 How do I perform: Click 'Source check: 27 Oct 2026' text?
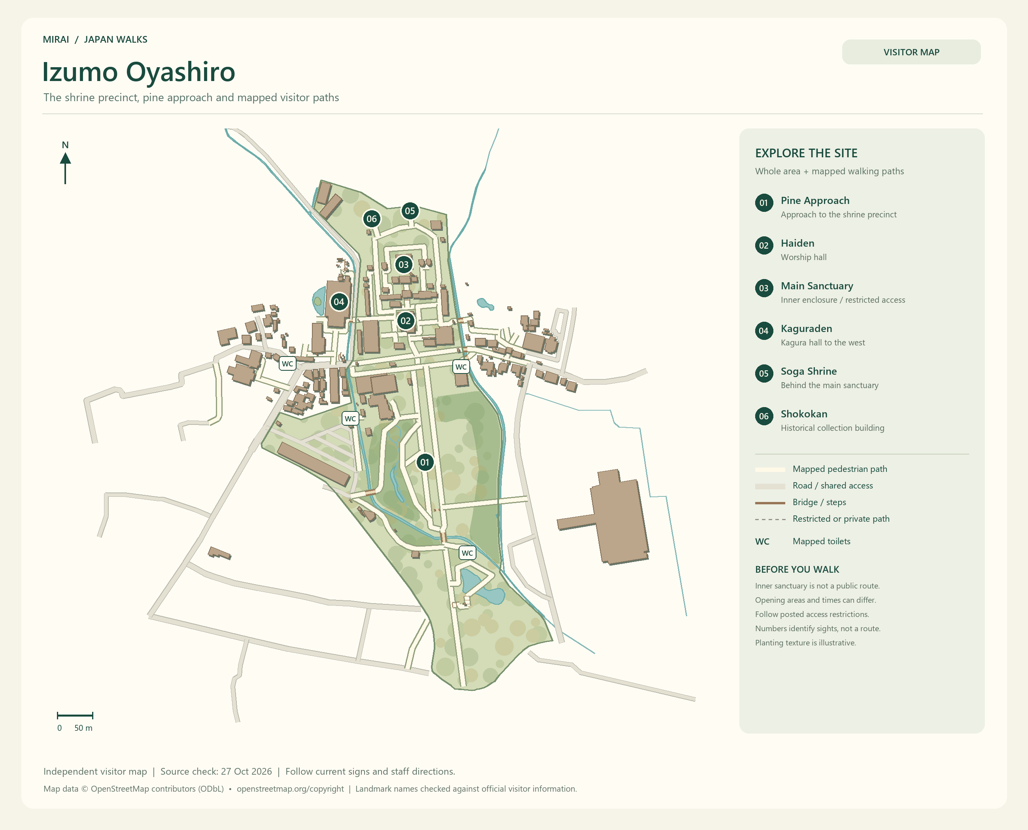(216, 771)
